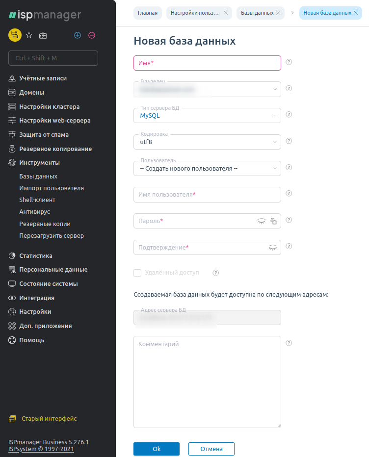Click the yellow tree menu icon in sidebar
369x457 pixels.
coord(15,35)
